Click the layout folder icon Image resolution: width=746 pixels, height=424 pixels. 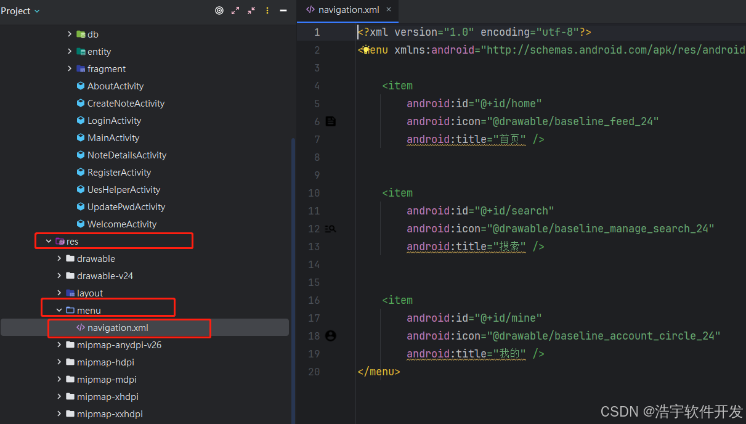click(x=70, y=293)
